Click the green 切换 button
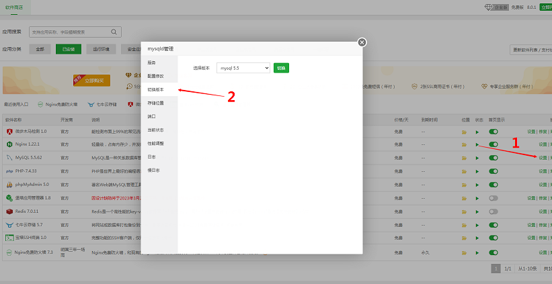Viewport: 552px width, 284px height. coord(281,68)
